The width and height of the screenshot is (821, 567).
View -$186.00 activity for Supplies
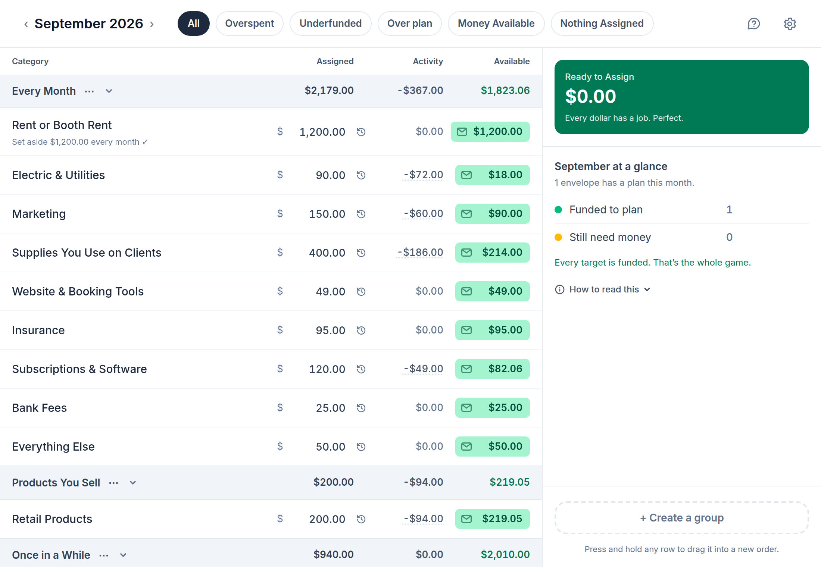click(x=420, y=253)
